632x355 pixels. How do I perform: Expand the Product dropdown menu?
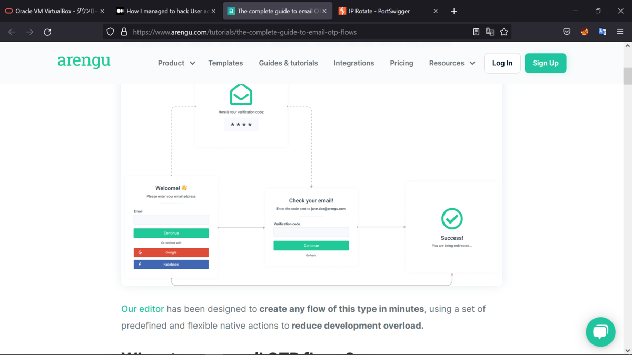pos(176,63)
